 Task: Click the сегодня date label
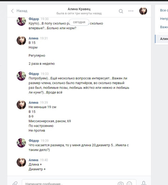(79, 22)
